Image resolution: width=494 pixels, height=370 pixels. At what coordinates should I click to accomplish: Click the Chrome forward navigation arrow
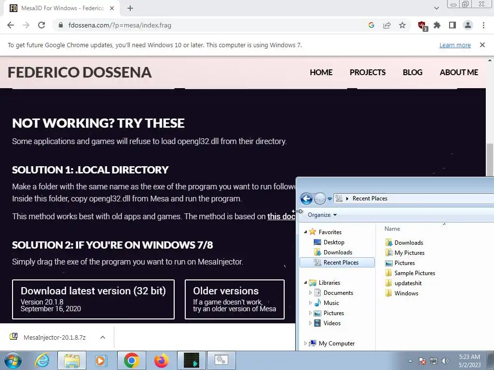click(26, 25)
